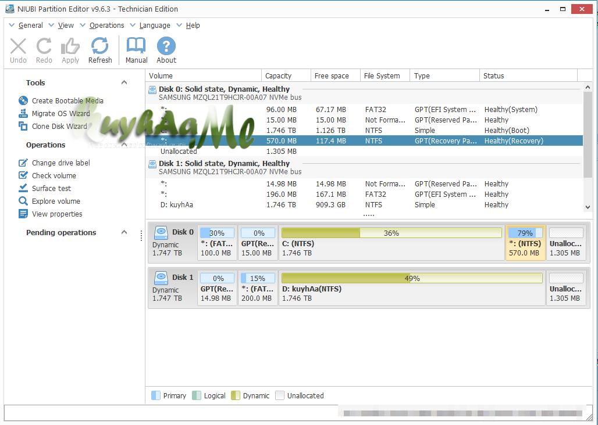Image resolution: width=598 pixels, height=425 pixels.
Task: Click the Type column header
Action: [444, 75]
